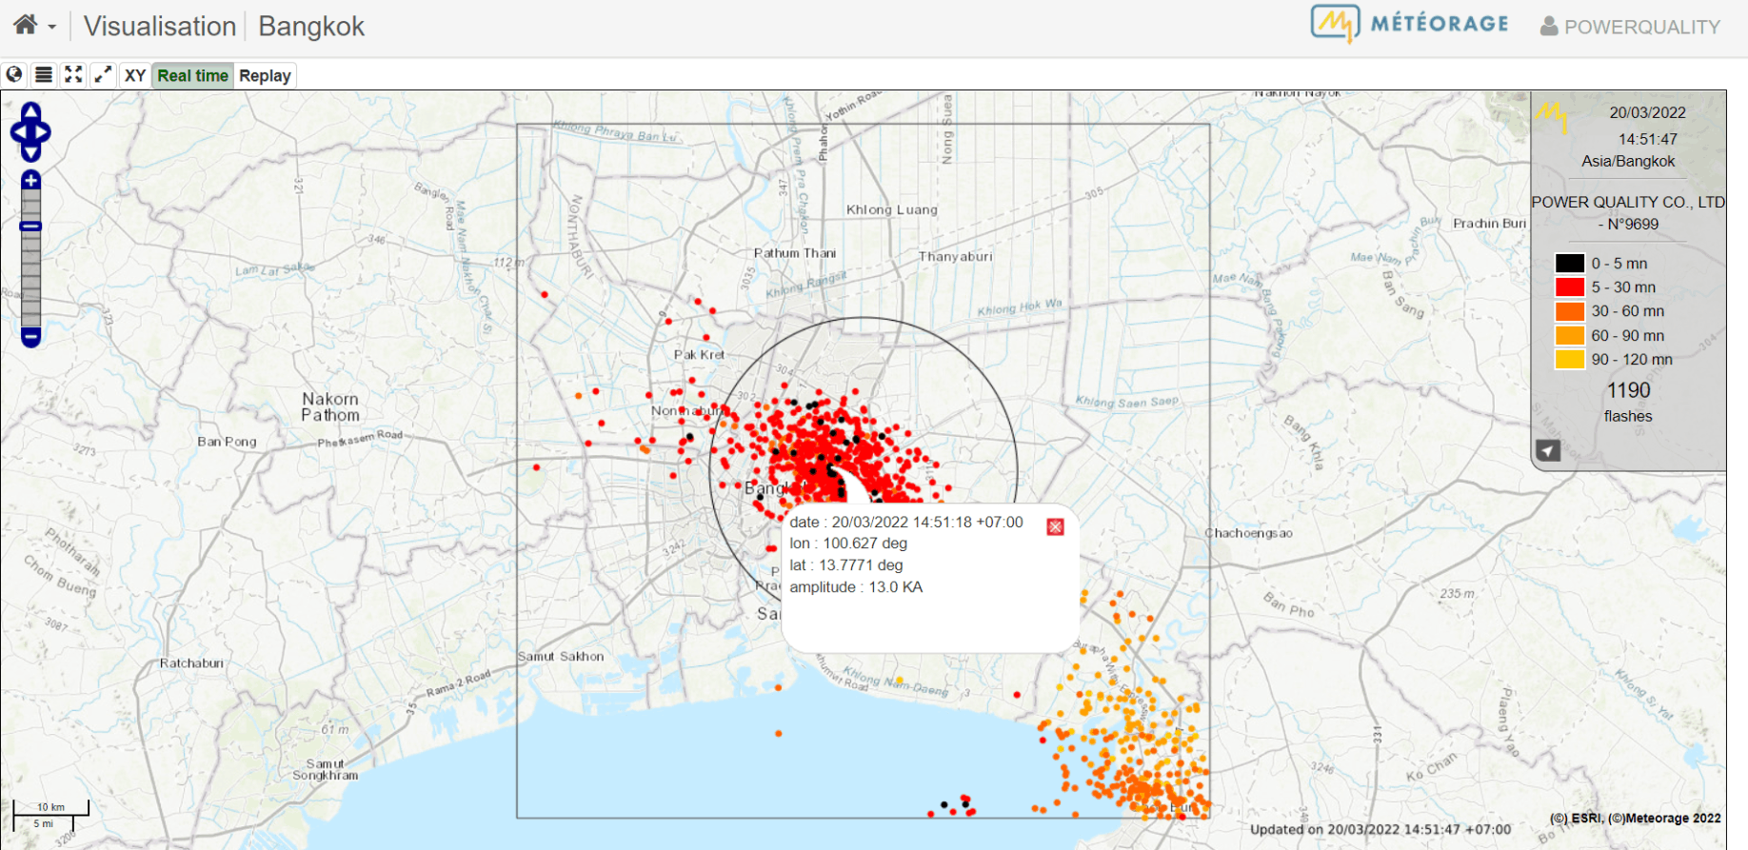Zoom out with the minus button at the slider bottom

(x=30, y=337)
